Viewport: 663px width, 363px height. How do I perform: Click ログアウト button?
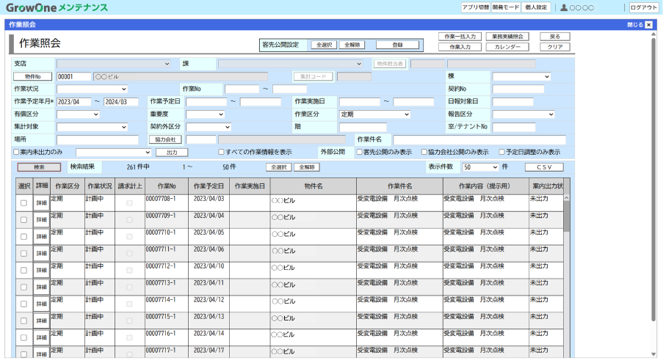coord(644,7)
